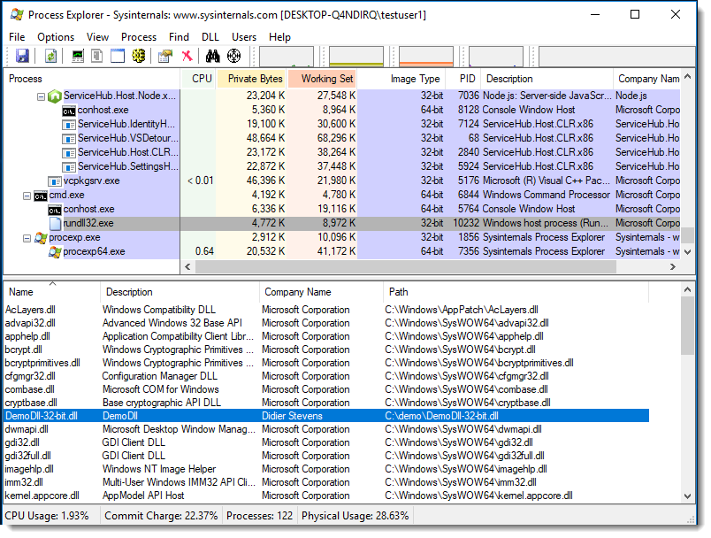This screenshot has height=538, width=711.
Task: Click the Refresh Now toolbar icon
Action: [50, 57]
